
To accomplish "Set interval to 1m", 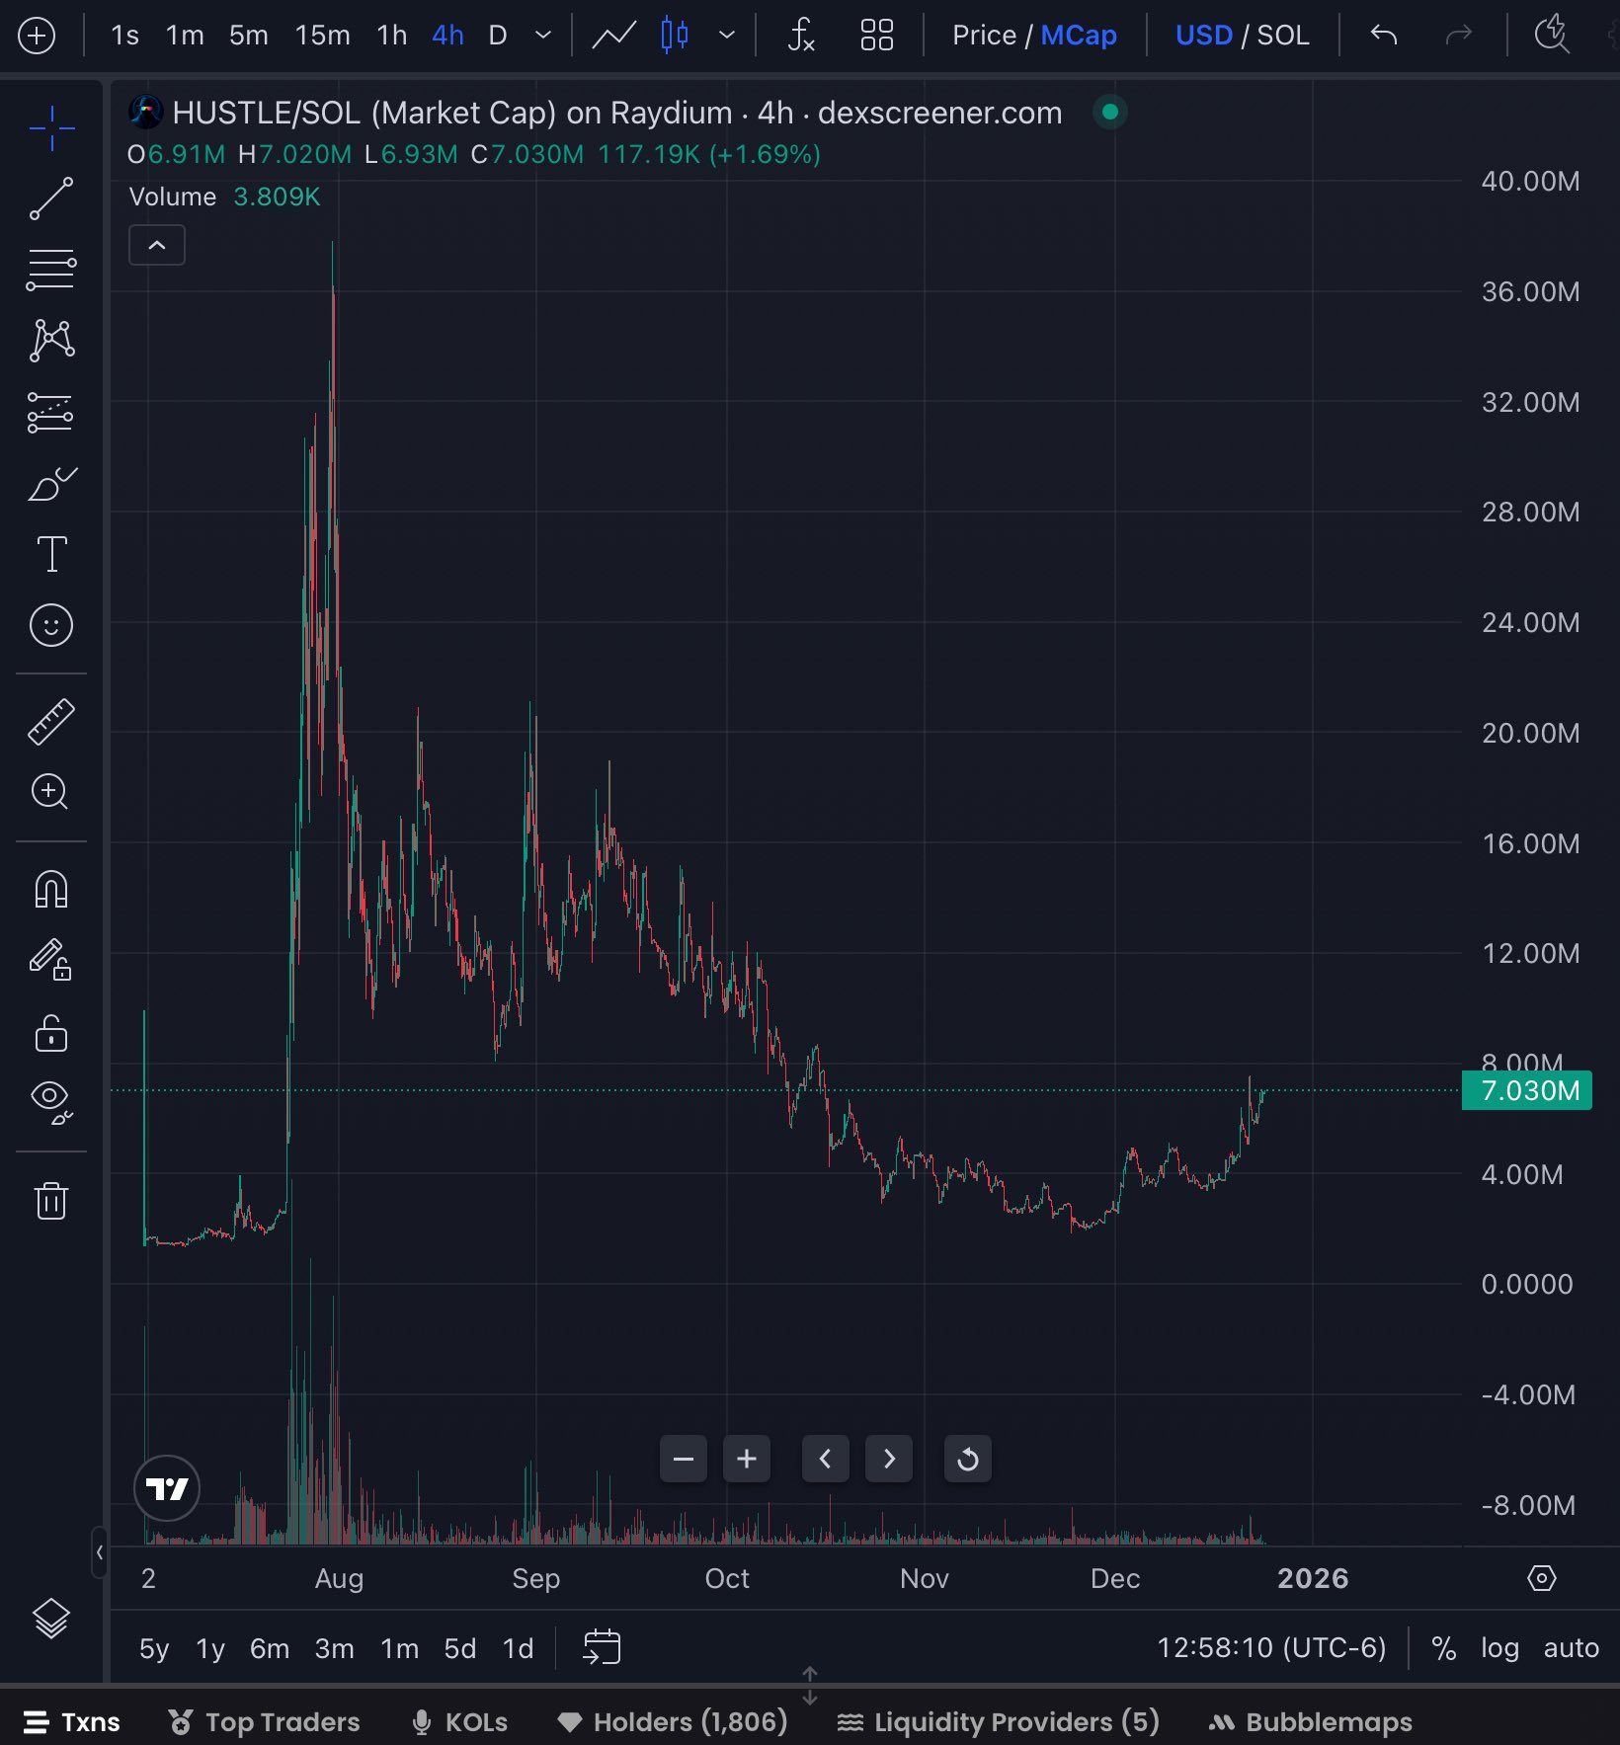I will click(185, 36).
